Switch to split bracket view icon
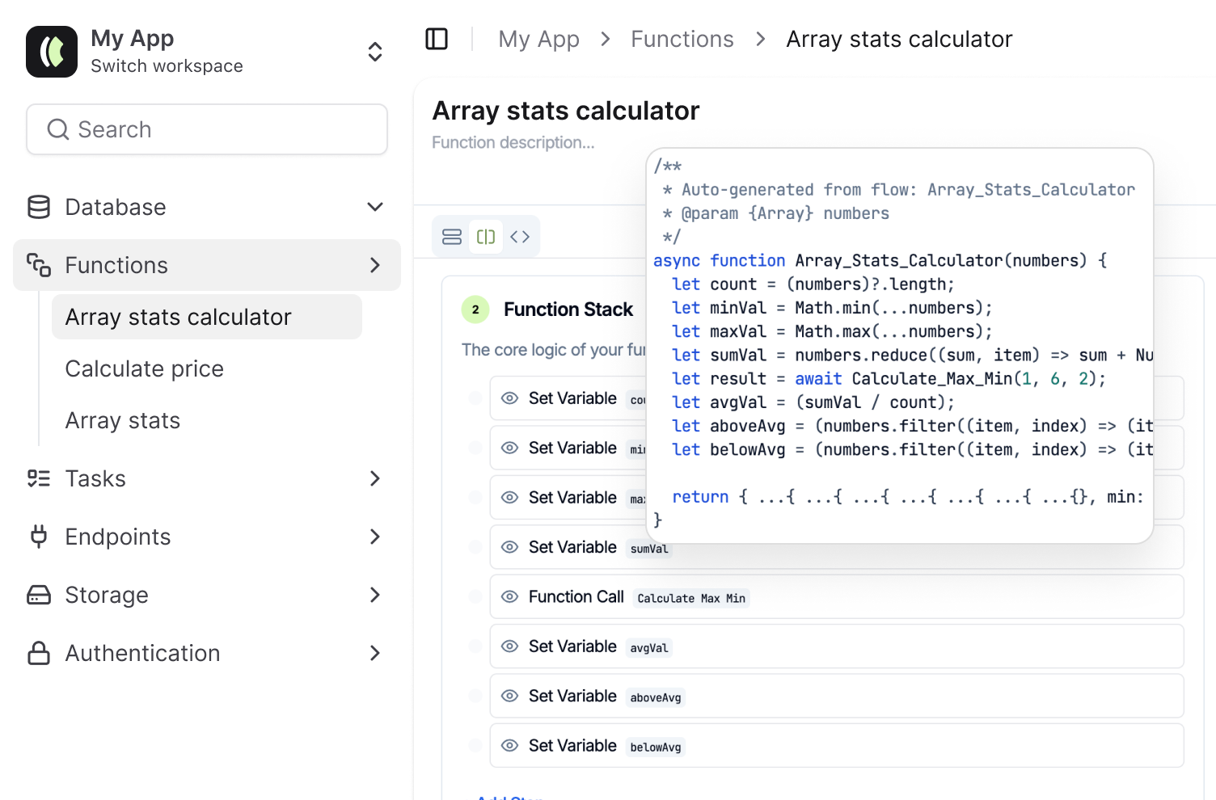This screenshot has width=1216, height=800. coord(486,237)
